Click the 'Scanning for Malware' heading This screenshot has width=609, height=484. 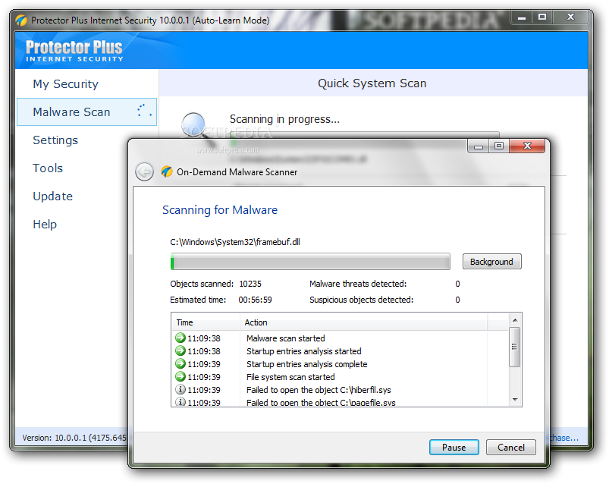coord(220,210)
